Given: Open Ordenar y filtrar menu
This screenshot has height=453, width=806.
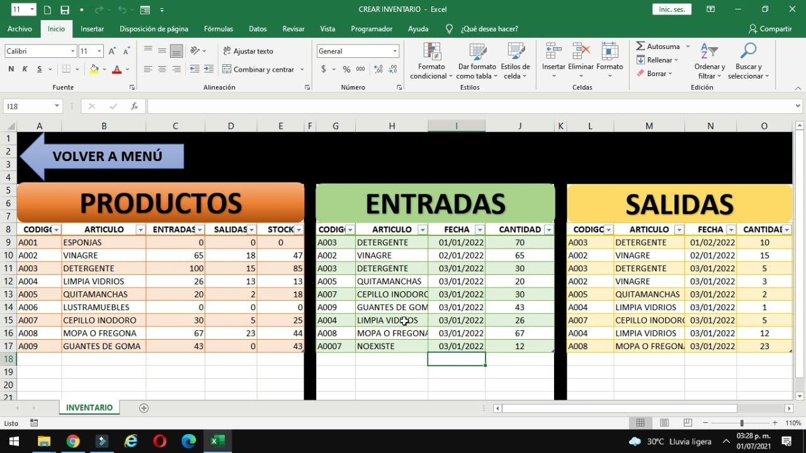Looking at the screenshot, I should tap(710, 62).
